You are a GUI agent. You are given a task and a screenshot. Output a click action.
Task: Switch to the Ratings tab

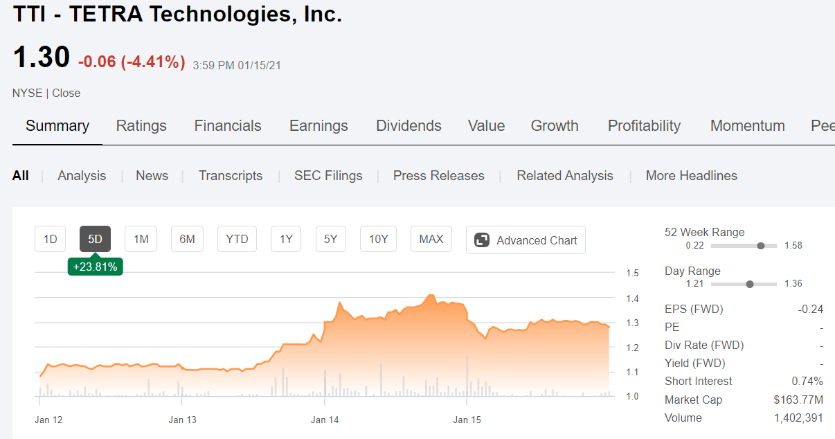141,125
